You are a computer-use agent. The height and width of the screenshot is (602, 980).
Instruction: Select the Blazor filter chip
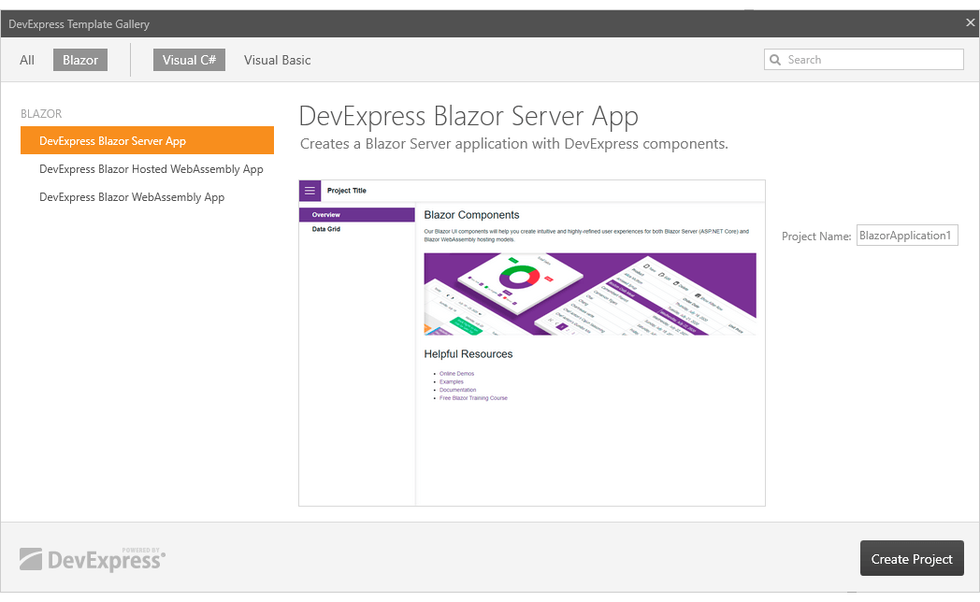click(79, 59)
